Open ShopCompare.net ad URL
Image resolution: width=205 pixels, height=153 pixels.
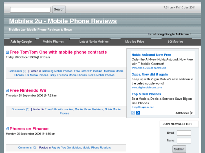[142, 107]
